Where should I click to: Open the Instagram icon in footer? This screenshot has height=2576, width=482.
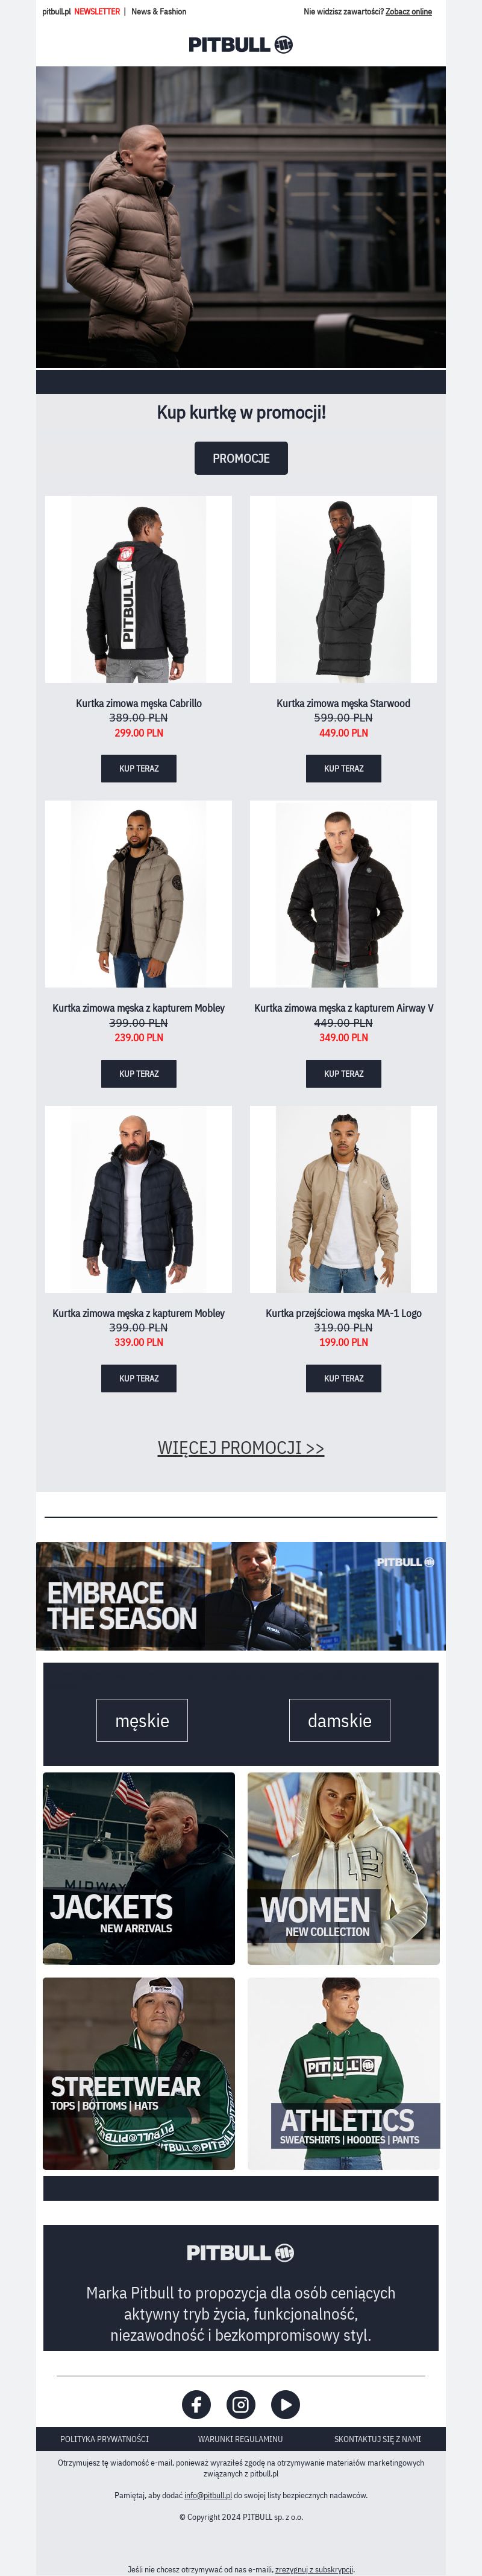pos(240,2404)
